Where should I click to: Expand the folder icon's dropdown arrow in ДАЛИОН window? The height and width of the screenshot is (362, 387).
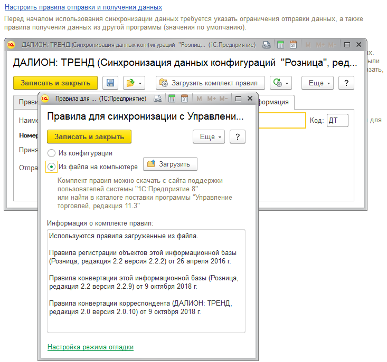coord(140,83)
